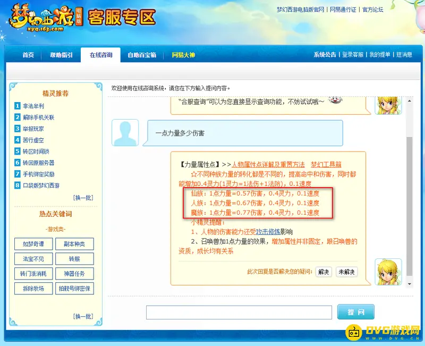The width and height of the screenshot is (425, 346).
Task: Click the 转门派消耗 keyword button
Action: pyautogui.click(x=33, y=274)
